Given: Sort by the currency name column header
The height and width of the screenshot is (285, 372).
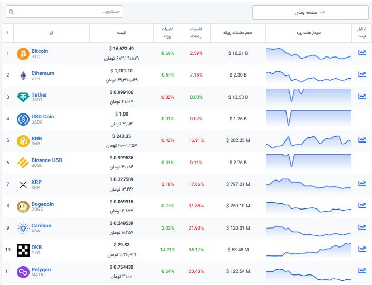Looking at the screenshot, I should point(51,33).
